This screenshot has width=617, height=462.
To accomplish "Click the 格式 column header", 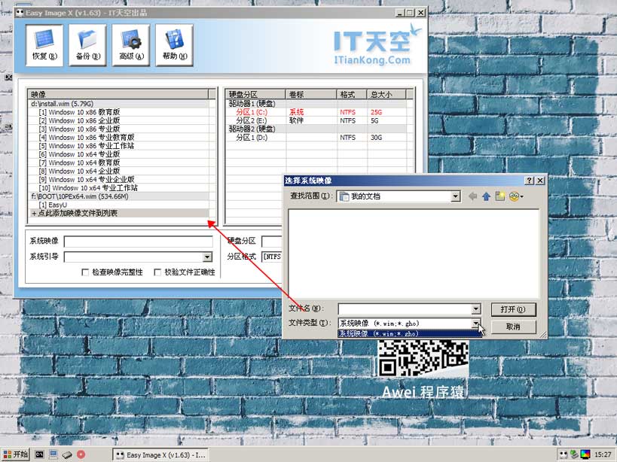I will point(352,94).
